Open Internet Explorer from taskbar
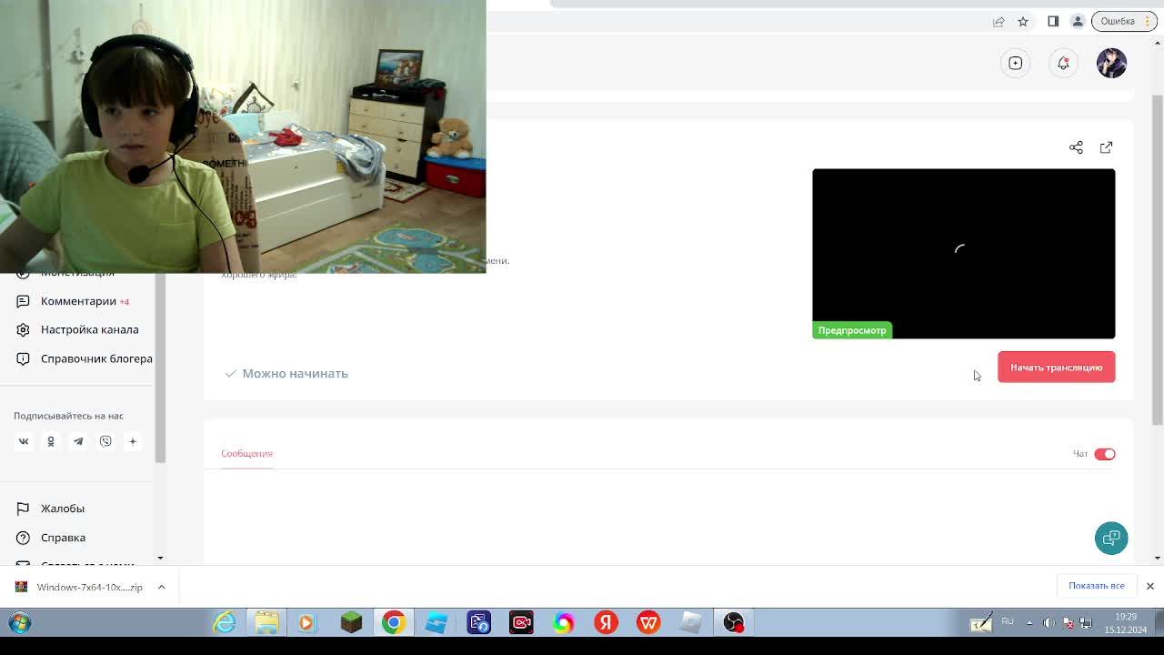The width and height of the screenshot is (1164, 655). coord(224,622)
